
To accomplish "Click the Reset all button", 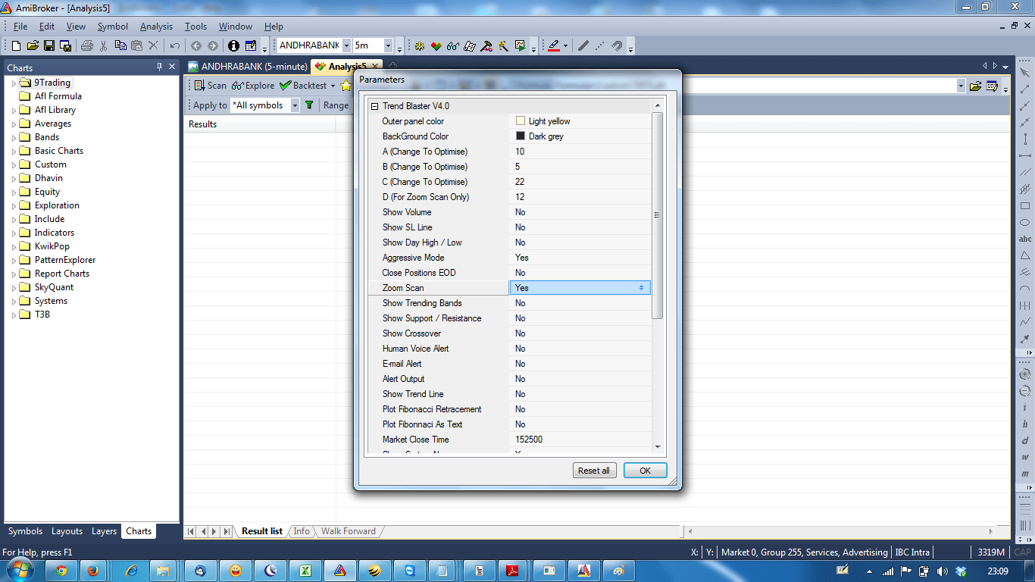I will 593,471.
